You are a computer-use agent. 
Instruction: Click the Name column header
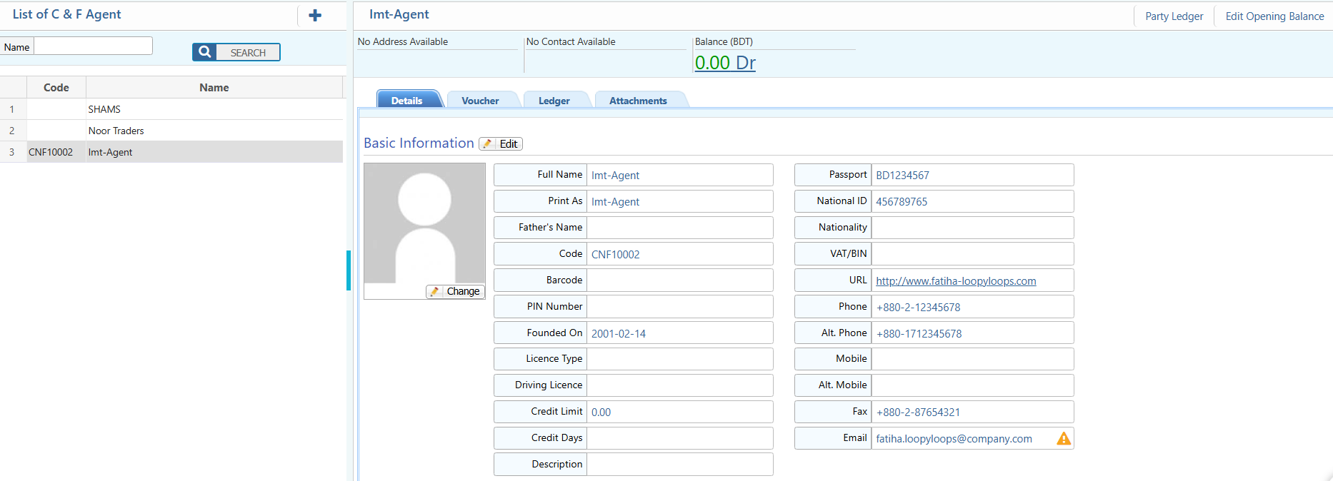pos(214,87)
